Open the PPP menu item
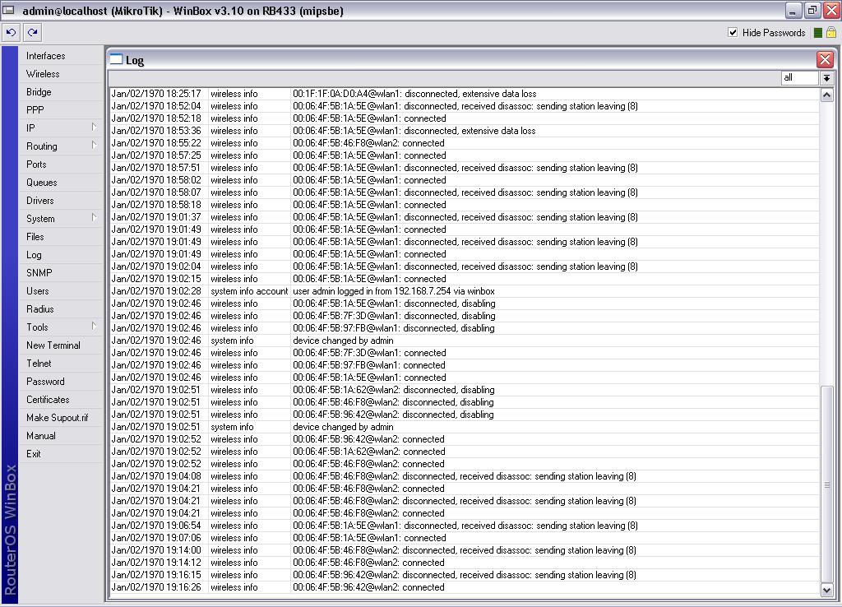 coord(61,110)
